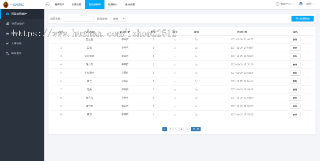Screen dimensions: 320x161
Task: Jump to page 3 in pagination
Action: 176,129
